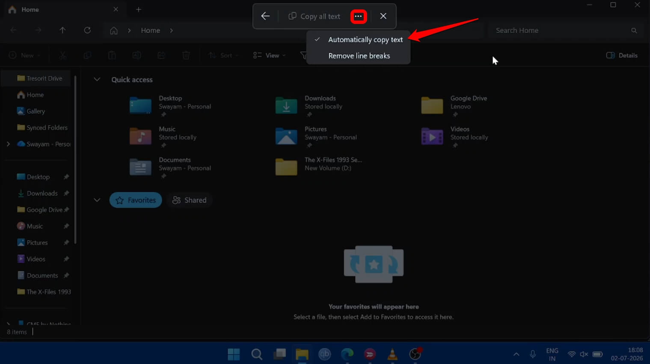The width and height of the screenshot is (650, 364).
Task: Open the Details pane
Action: point(622,55)
